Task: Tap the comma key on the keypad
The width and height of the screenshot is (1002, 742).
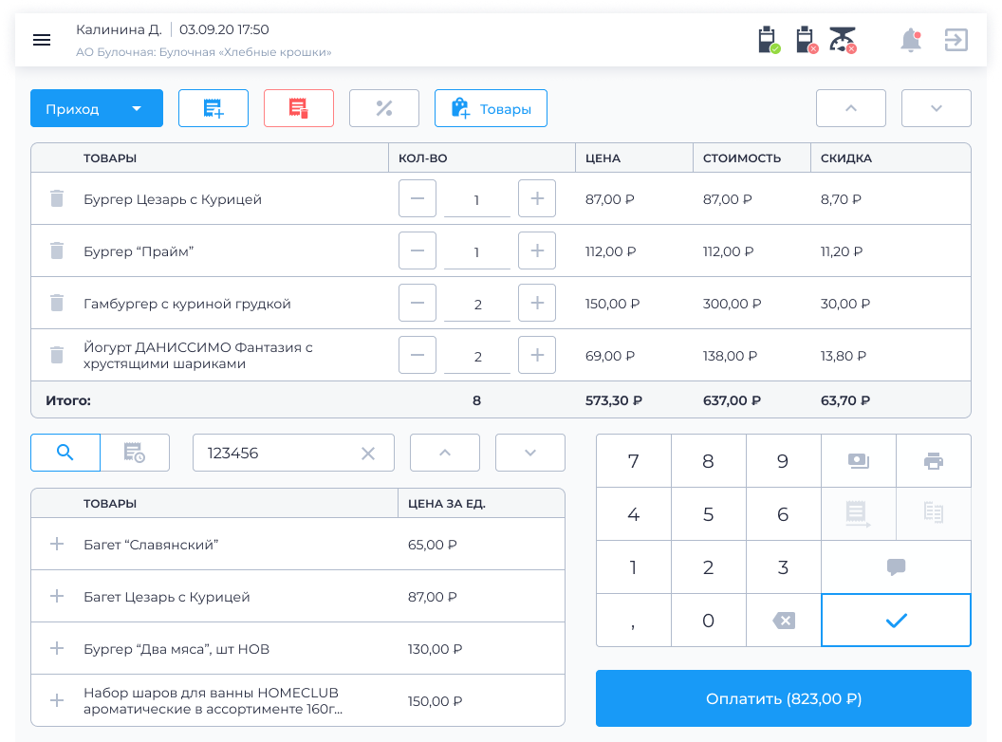Action: (633, 620)
